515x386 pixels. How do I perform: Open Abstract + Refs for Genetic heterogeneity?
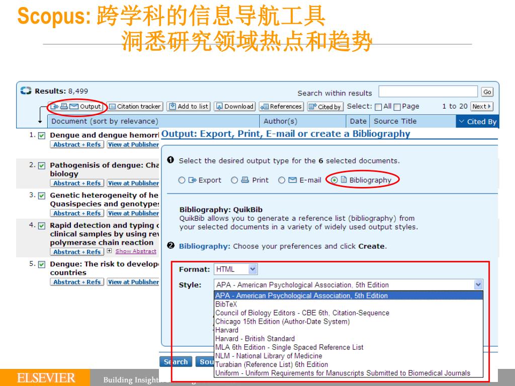pyautogui.click(x=77, y=213)
